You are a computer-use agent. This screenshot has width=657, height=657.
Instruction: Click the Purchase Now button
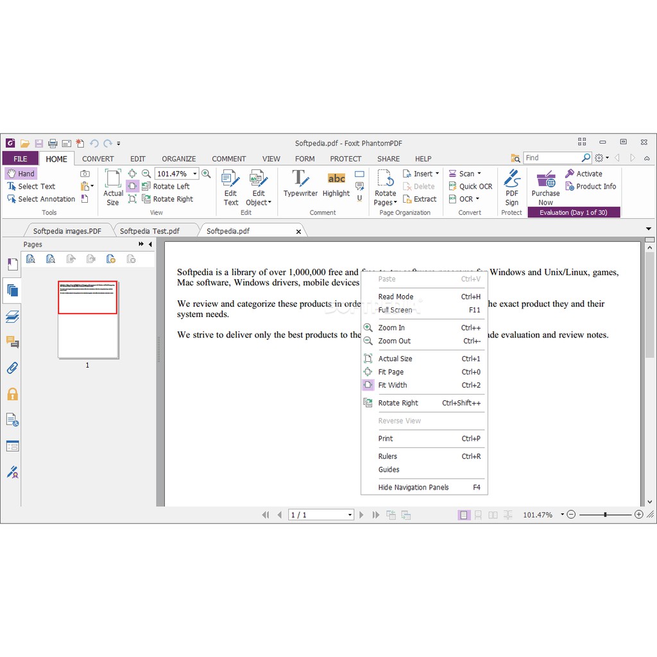(x=545, y=187)
